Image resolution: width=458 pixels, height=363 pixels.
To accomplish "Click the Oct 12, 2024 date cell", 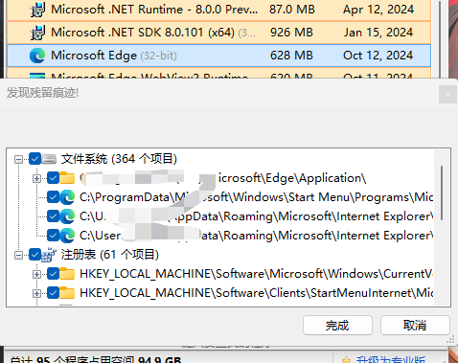I will 378,56.
